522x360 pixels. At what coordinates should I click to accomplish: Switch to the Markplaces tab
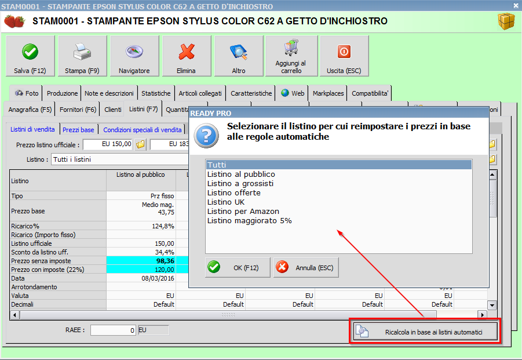tap(328, 93)
